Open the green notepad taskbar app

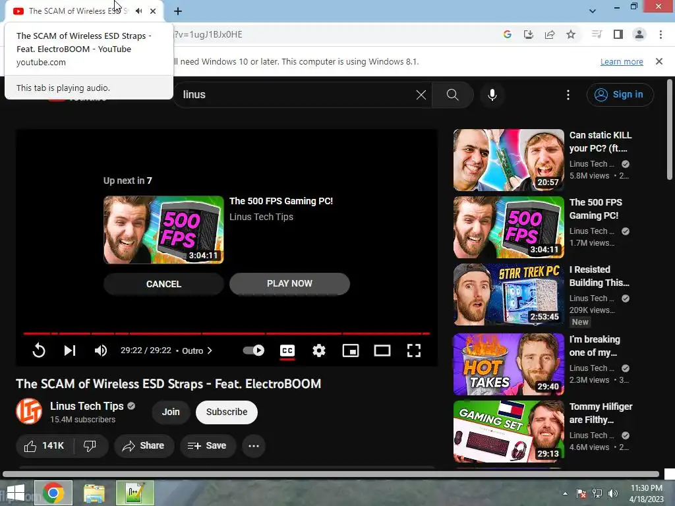134,493
